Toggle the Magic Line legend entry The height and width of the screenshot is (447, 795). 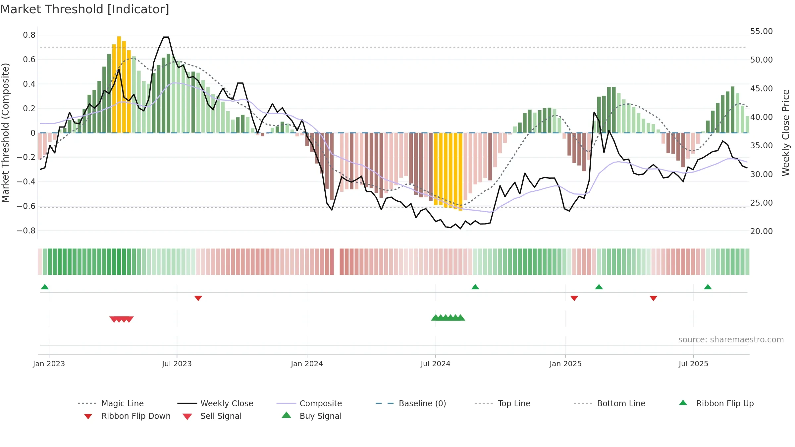tap(111, 403)
